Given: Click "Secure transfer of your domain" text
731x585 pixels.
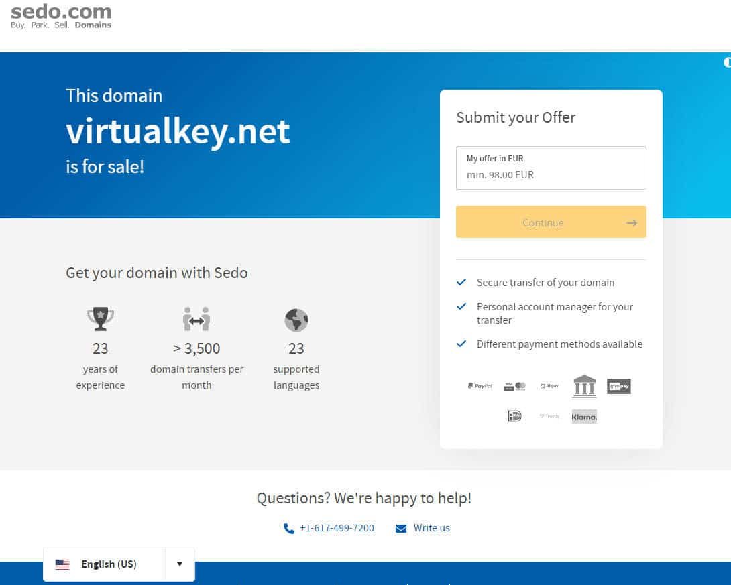Looking at the screenshot, I should point(545,283).
